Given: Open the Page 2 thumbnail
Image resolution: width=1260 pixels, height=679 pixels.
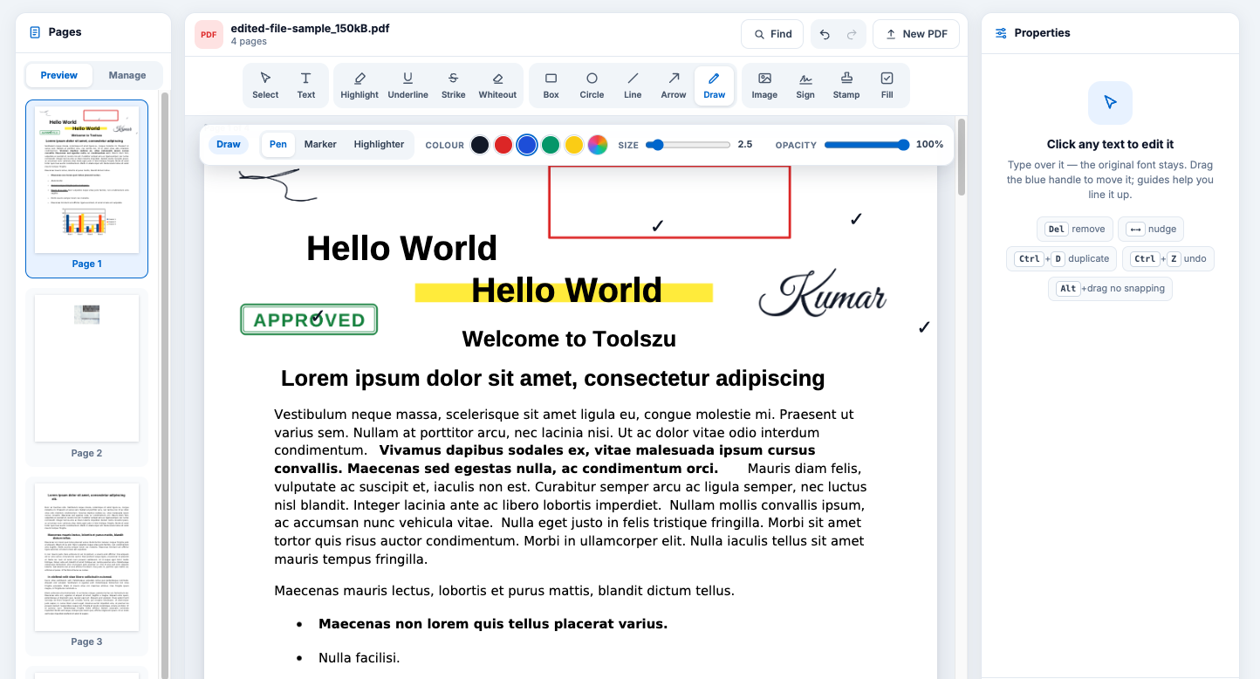Looking at the screenshot, I should point(86,377).
